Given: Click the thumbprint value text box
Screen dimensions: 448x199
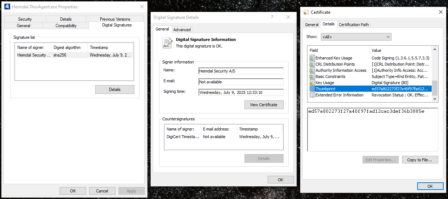Looking at the screenshot, I should coord(373,129).
